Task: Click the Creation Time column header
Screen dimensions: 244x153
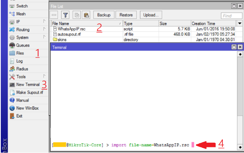Action: coord(214,24)
